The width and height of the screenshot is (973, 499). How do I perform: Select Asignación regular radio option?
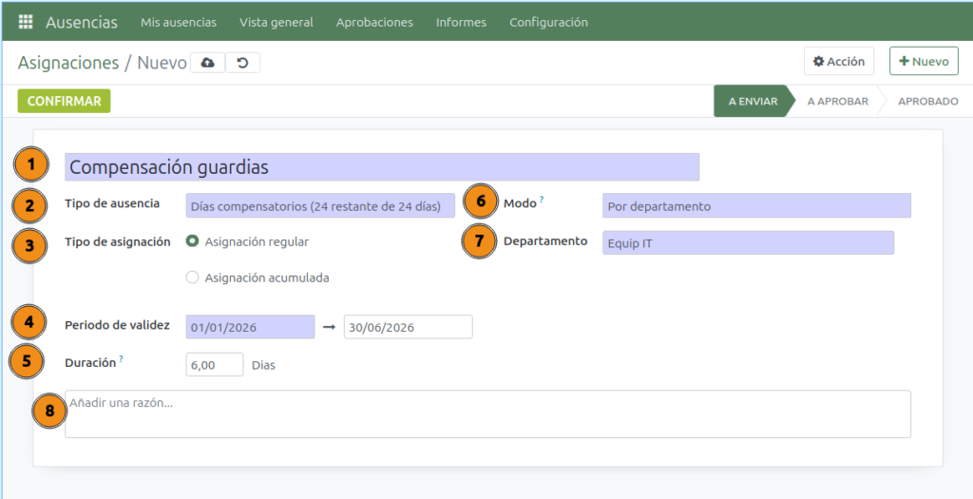193,241
